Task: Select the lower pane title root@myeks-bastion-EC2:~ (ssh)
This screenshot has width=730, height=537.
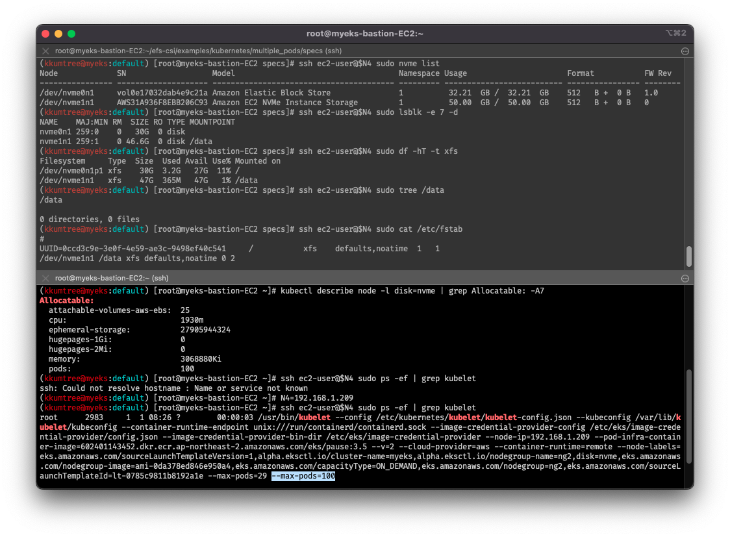Action: (112, 278)
